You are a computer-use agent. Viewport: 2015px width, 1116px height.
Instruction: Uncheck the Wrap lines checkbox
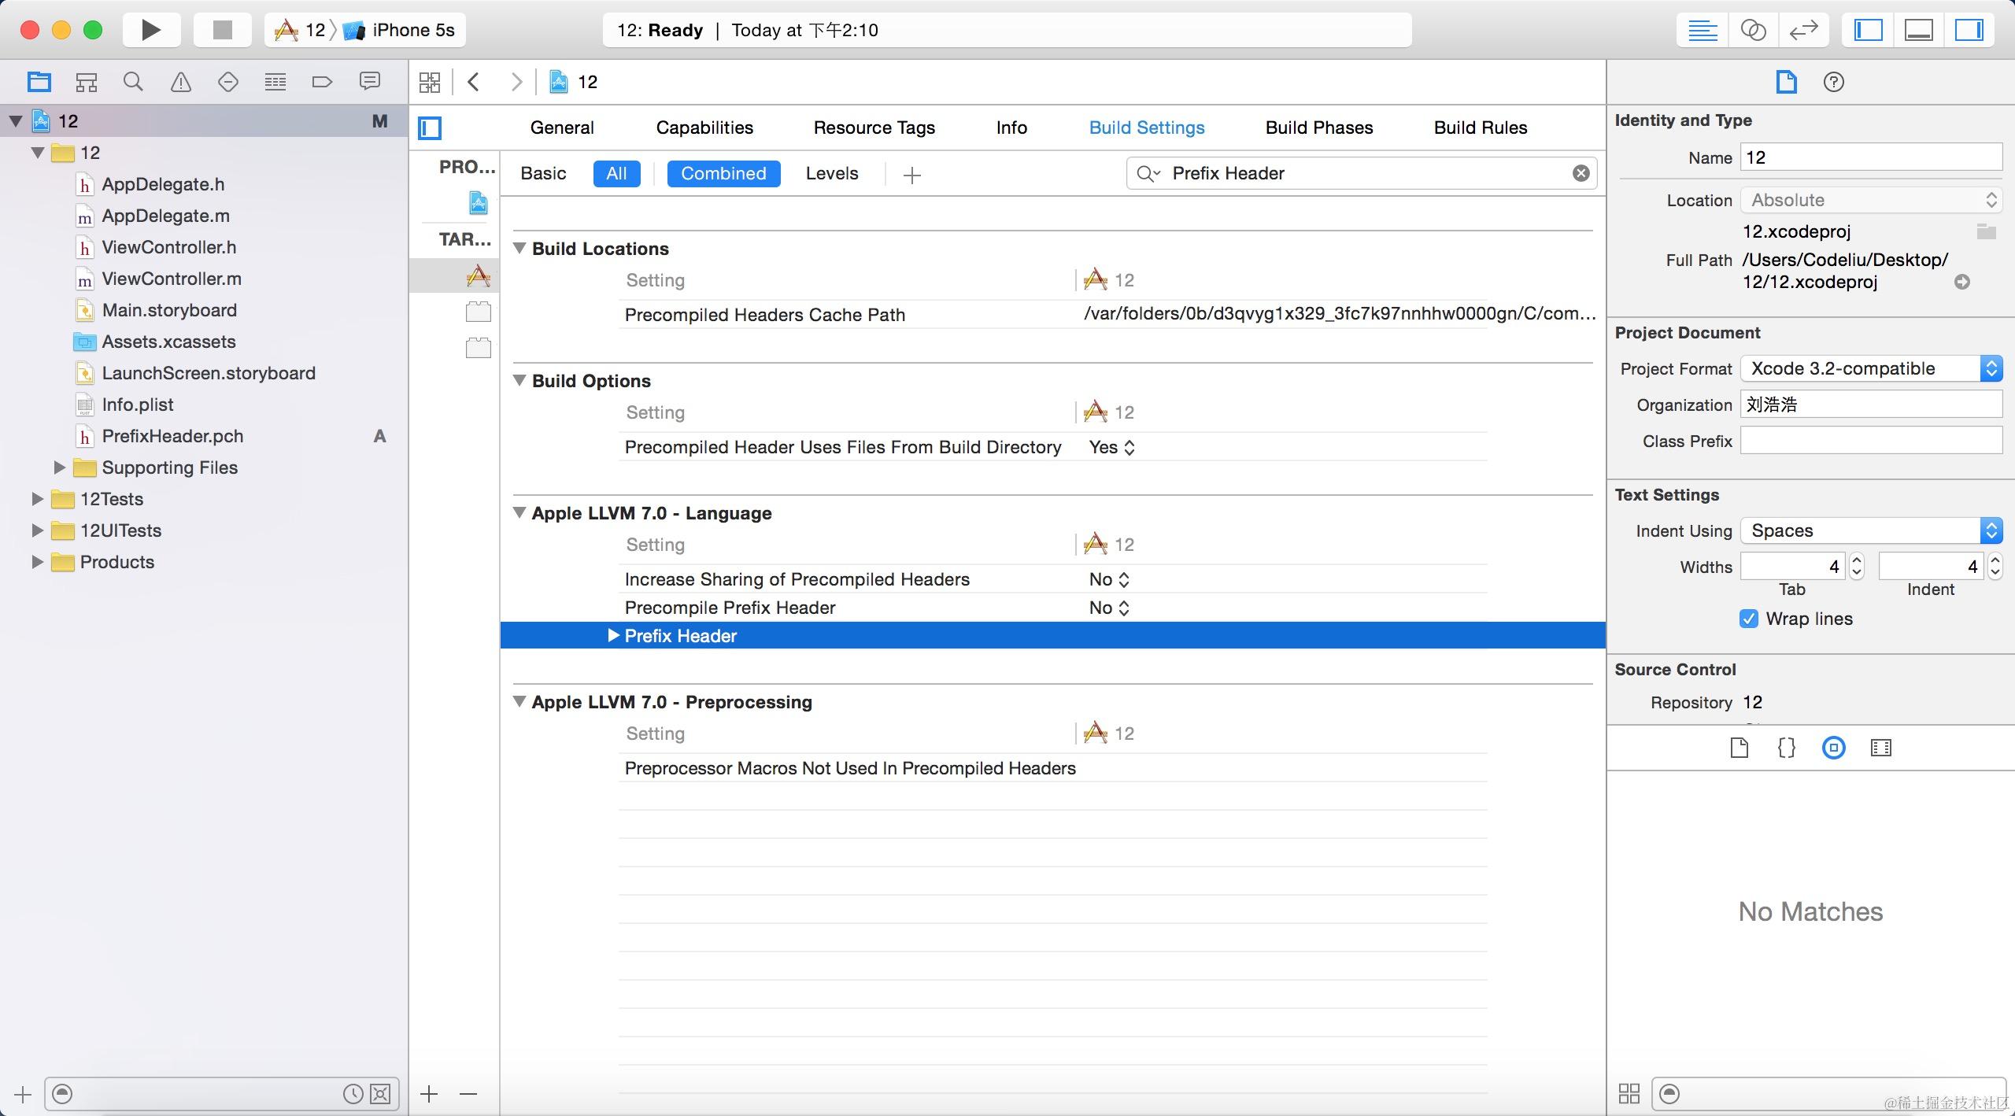point(1748,619)
